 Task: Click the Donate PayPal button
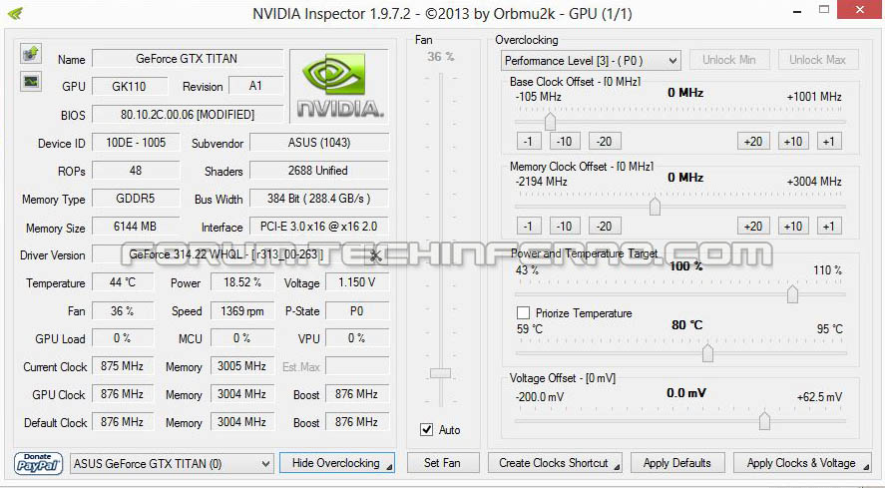click(38, 463)
